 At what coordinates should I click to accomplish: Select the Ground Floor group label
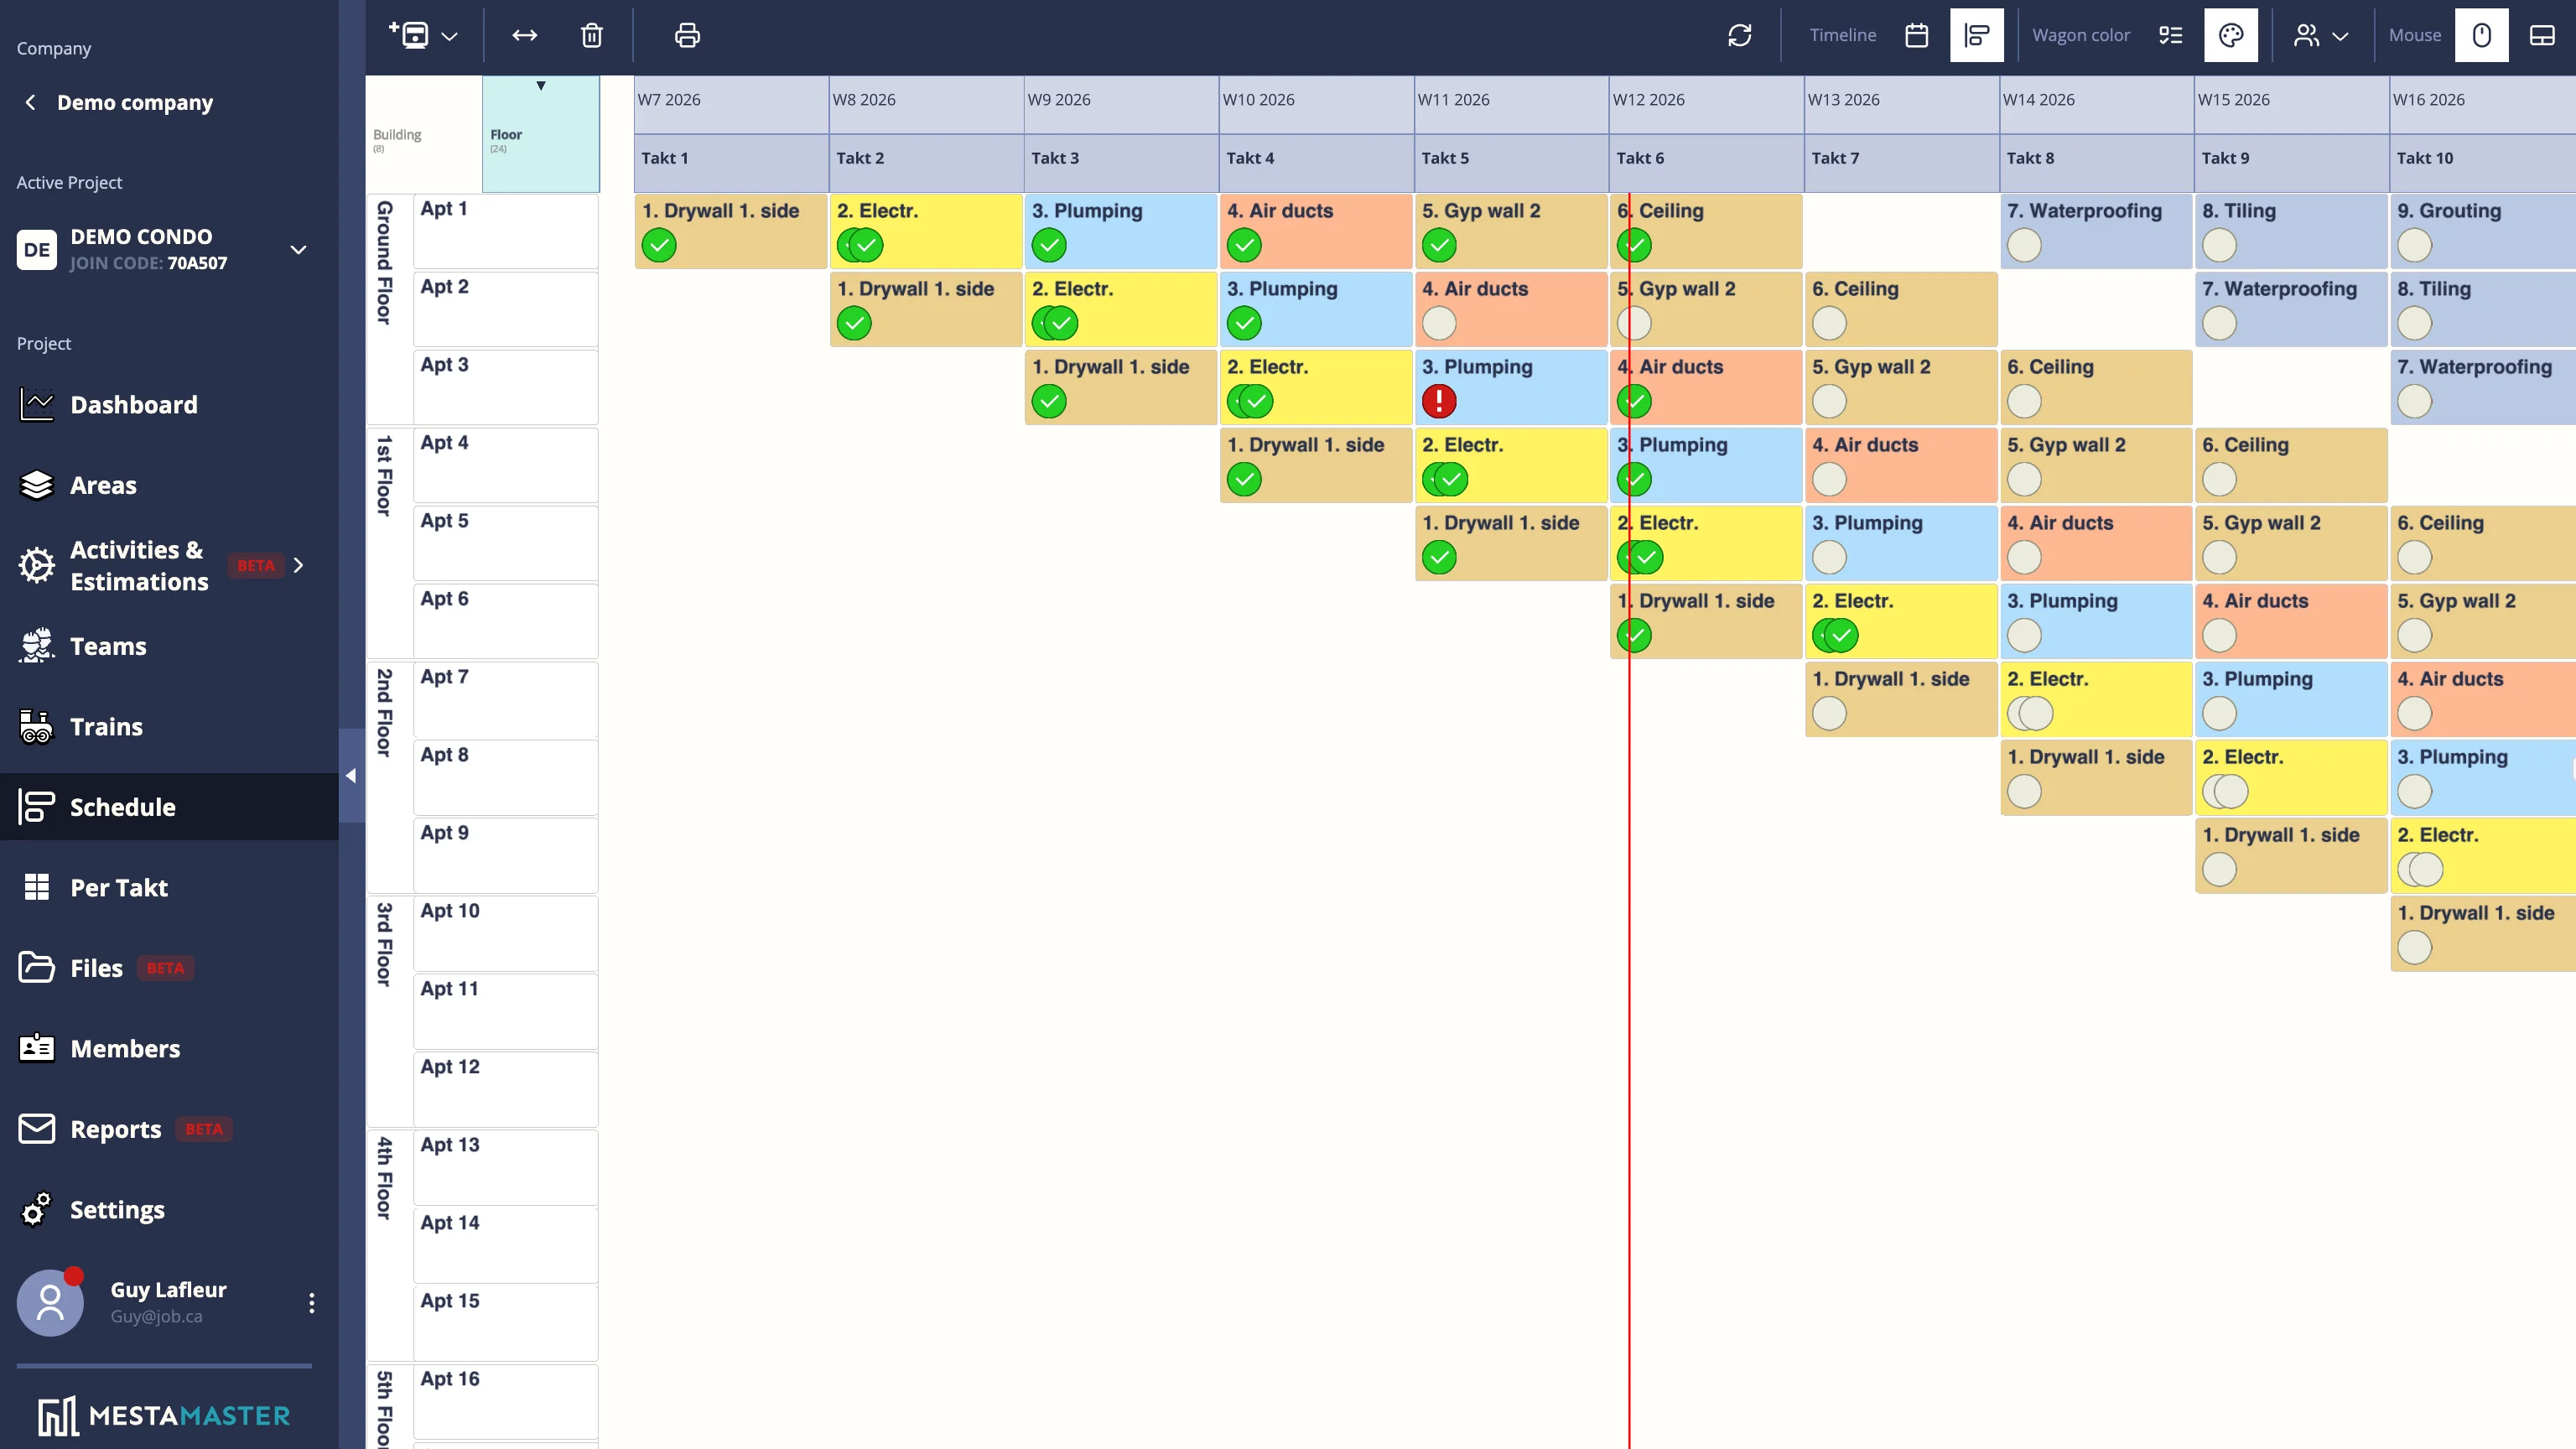pos(384,263)
